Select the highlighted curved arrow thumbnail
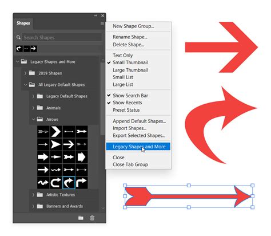Screen dimensions: 271x236 tap(69, 183)
